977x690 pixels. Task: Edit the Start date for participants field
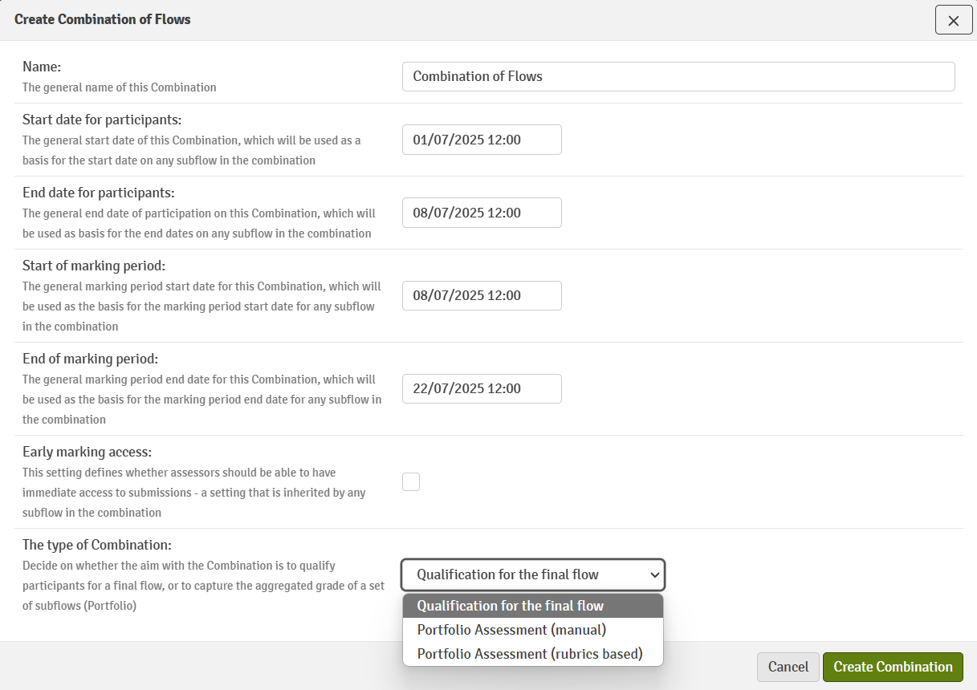482,140
